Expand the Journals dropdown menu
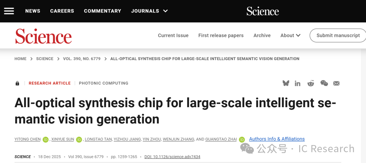This screenshot has width=366, height=163. click(149, 11)
